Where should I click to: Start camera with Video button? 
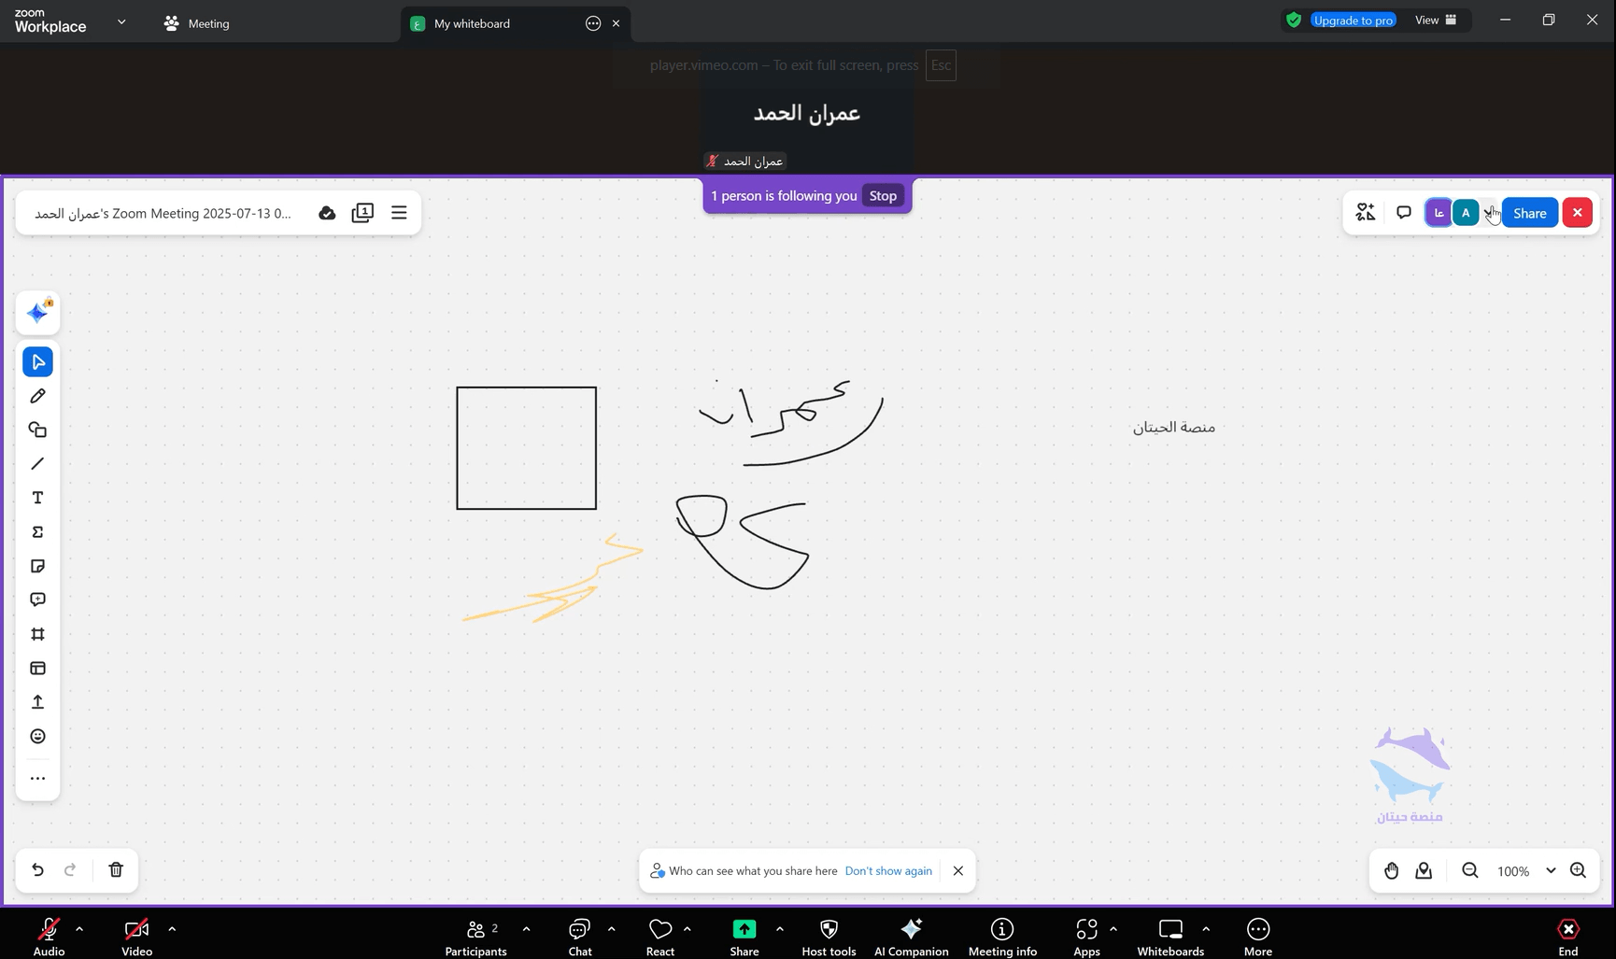tap(136, 936)
